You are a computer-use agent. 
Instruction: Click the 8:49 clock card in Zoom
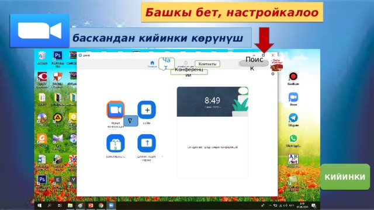coord(212,101)
